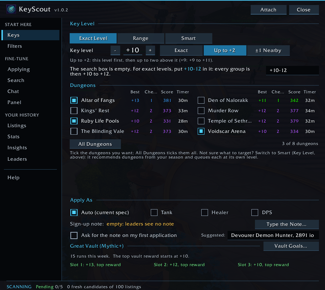Screen dimensions: 325x290
Task: Click the All Dungeons button
Action: point(95,144)
